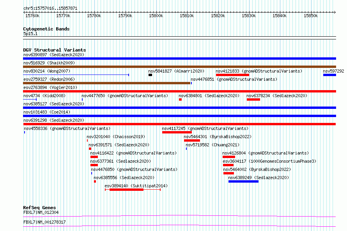Select the blue nsv6389249 variant bar
The image size is (347, 231).
pos(243,181)
